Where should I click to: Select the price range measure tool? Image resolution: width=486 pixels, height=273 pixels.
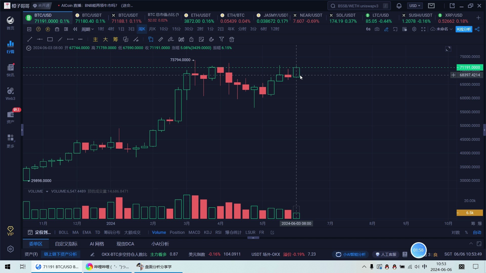coord(70,39)
